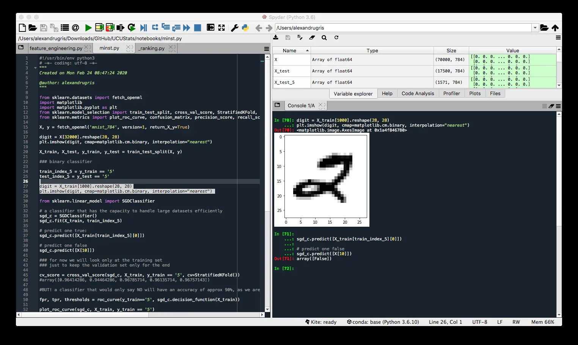
Task: Import data into the variable explorer
Action: pos(276,38)
